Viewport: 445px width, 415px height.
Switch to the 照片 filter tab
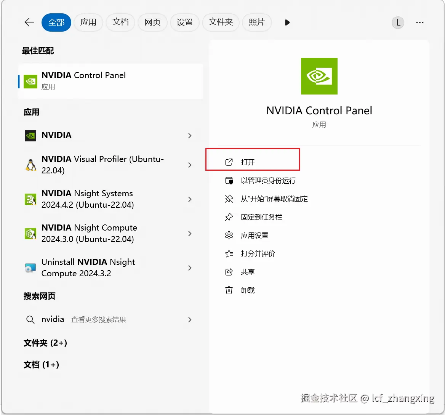pyautogui.click(x=256, y=22)
